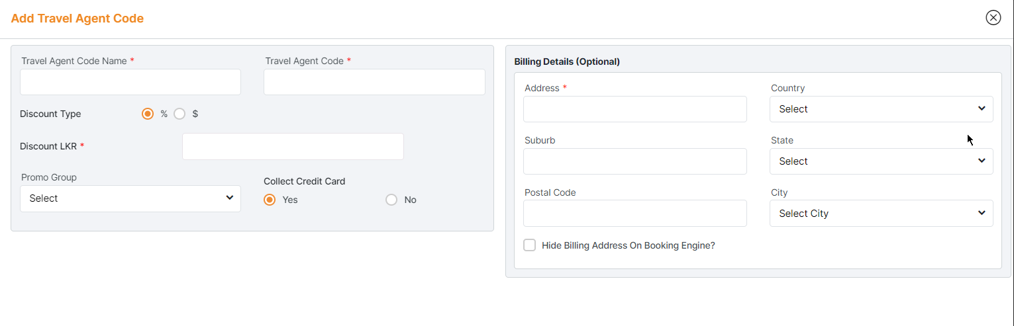The width and height of the screenshot is (1014, 326).
Task: Expand the Country select list
Action: (x=881, y=109)
